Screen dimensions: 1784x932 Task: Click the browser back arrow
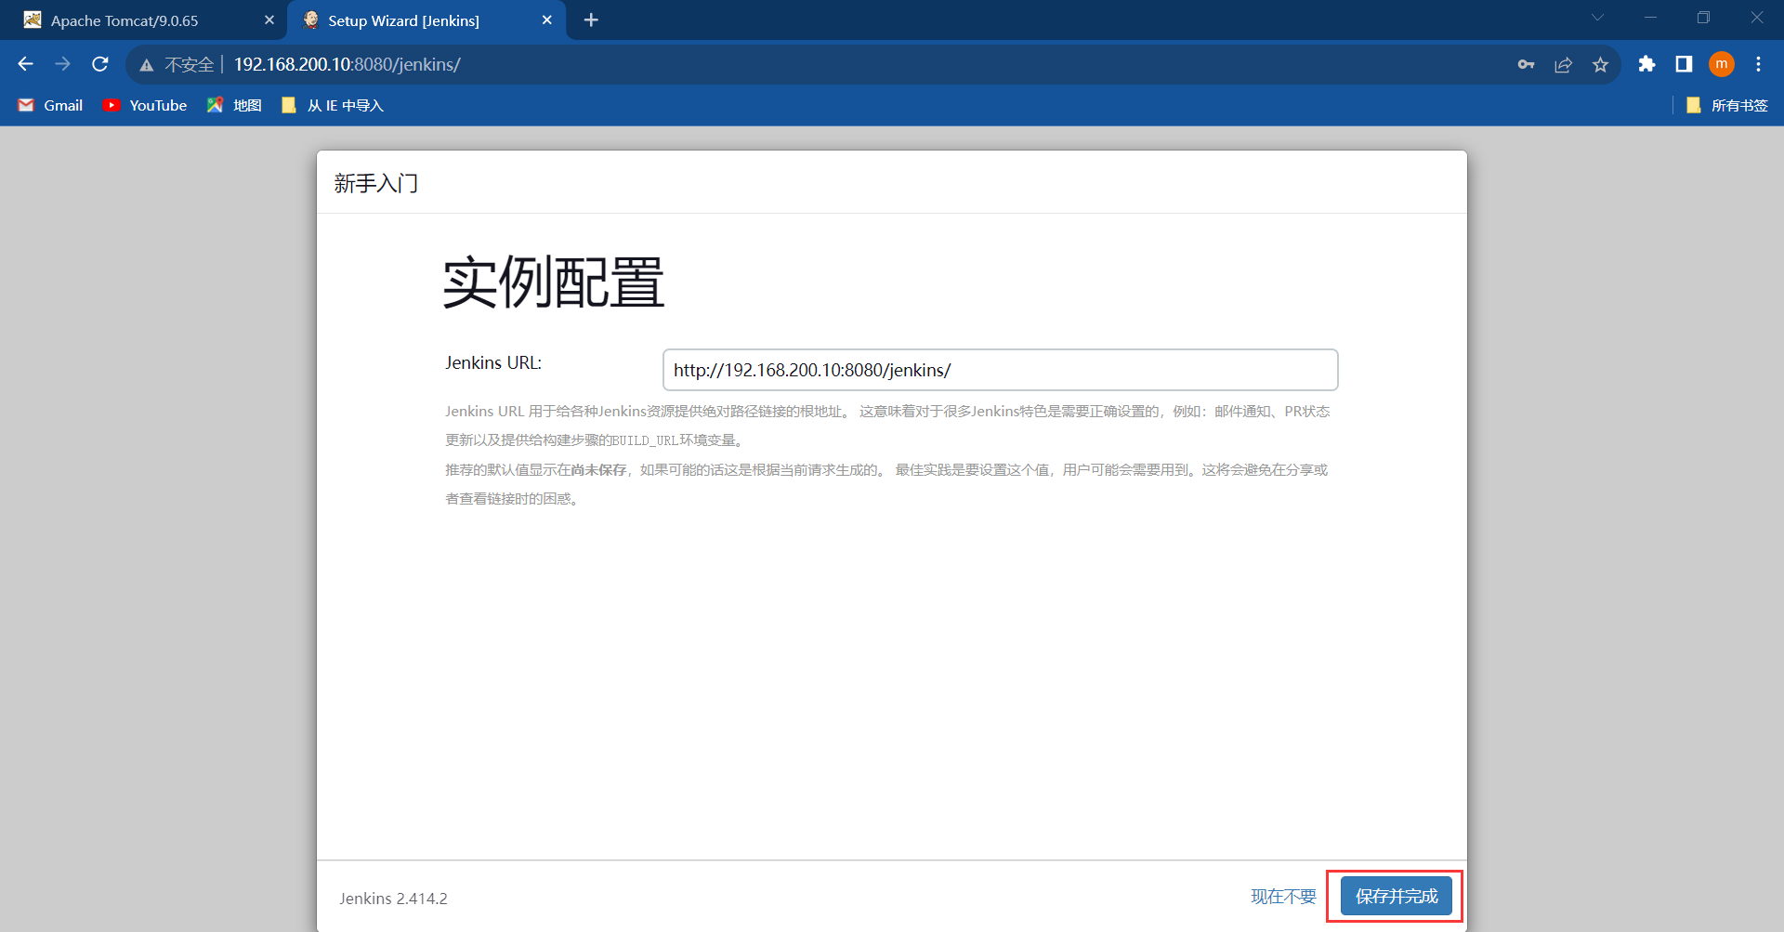[x=25, y=64]
